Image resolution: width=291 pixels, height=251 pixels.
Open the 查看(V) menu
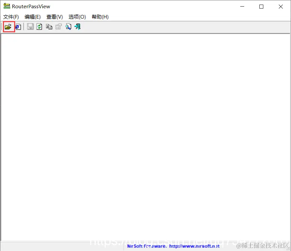tap(54, 17)
